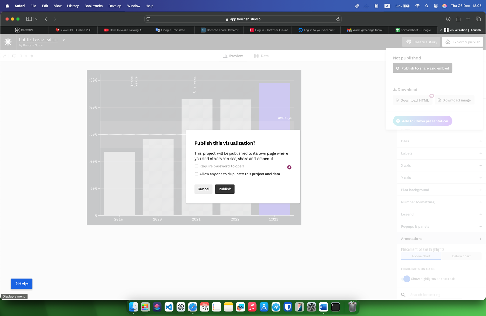Screen dimensions: 486x316
Task: Click the Safari downloads icon
Action: [448, 19]
